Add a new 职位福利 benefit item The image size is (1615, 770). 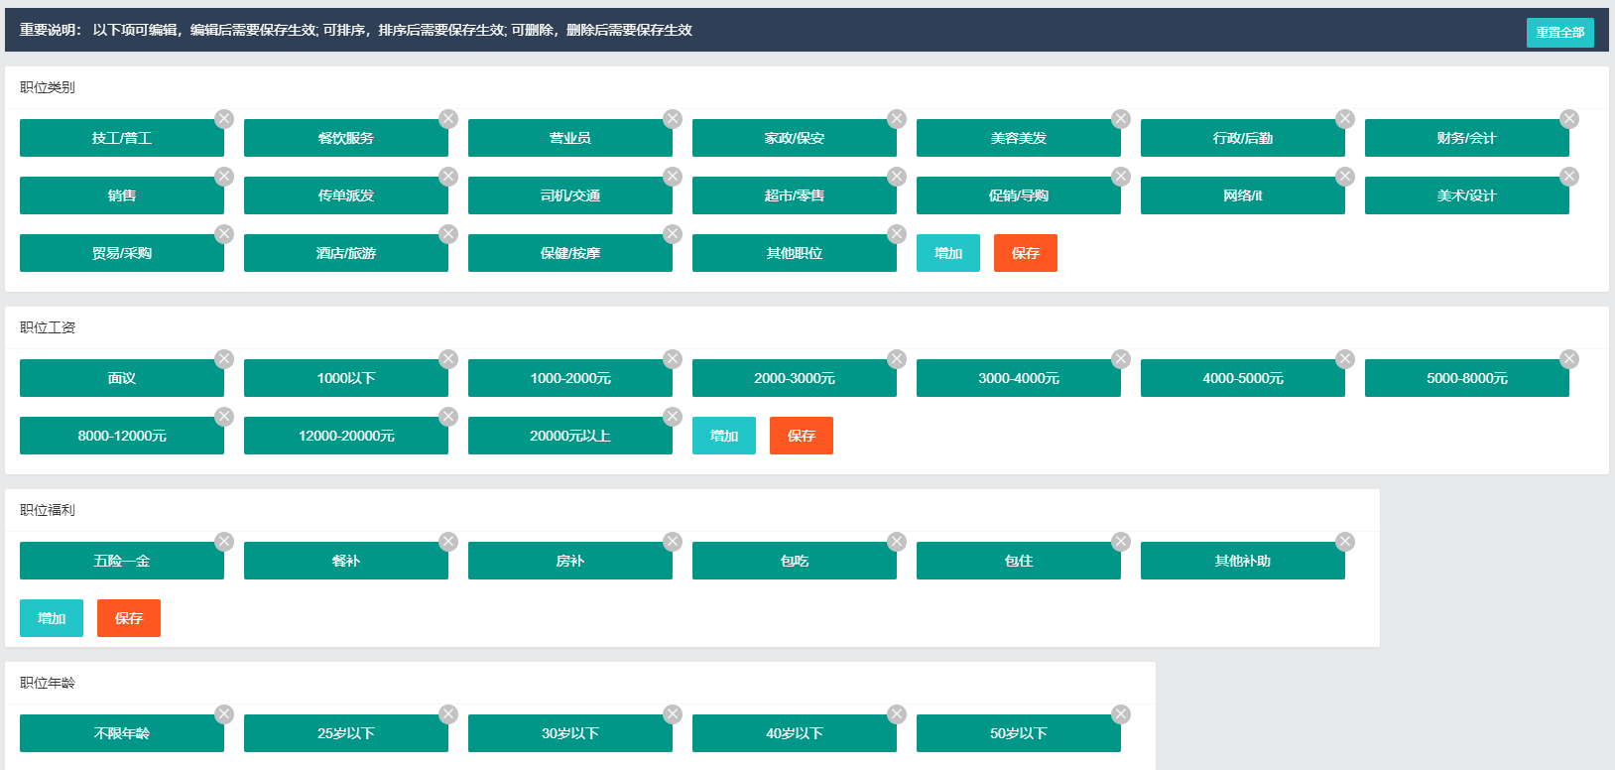click(52, 618)
